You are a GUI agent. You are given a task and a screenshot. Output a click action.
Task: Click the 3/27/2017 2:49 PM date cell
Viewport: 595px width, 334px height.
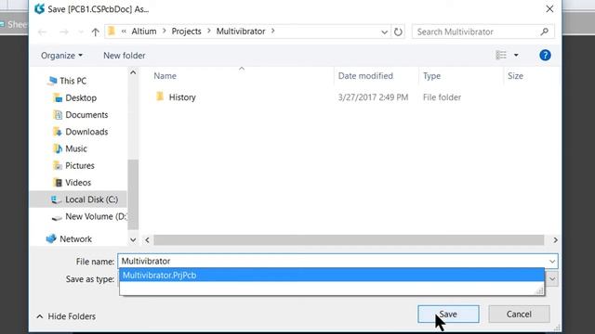(373, 97)
